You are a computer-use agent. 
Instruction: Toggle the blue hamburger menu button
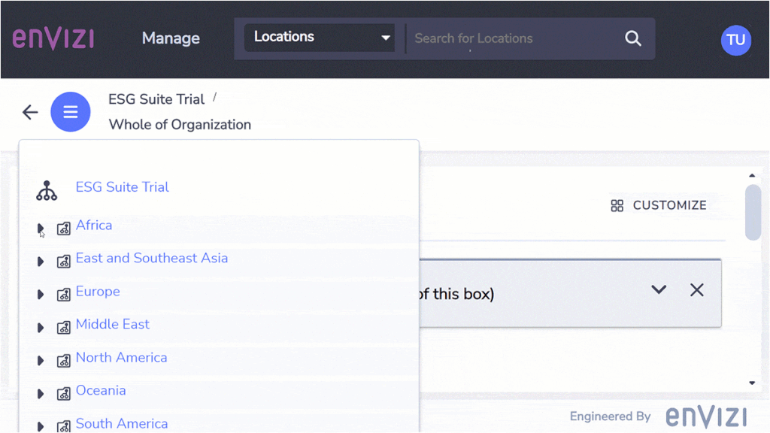pos(71,112)
